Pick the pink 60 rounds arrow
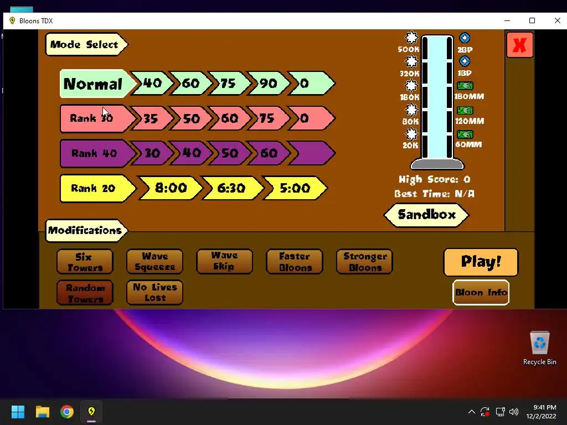This screenshot has height=425, width=567. (230, 118)
